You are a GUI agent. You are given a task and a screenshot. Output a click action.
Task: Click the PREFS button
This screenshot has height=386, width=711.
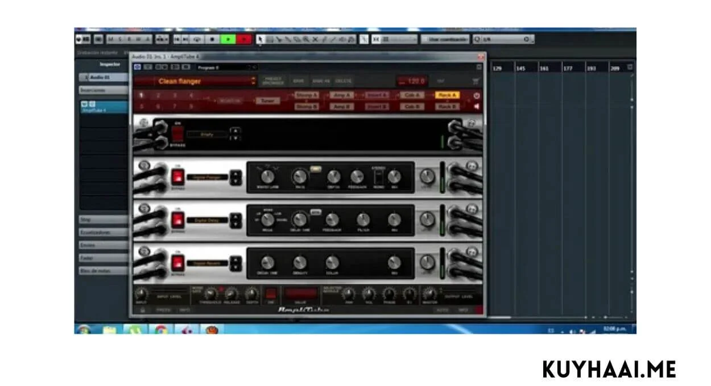coord(164,310)
